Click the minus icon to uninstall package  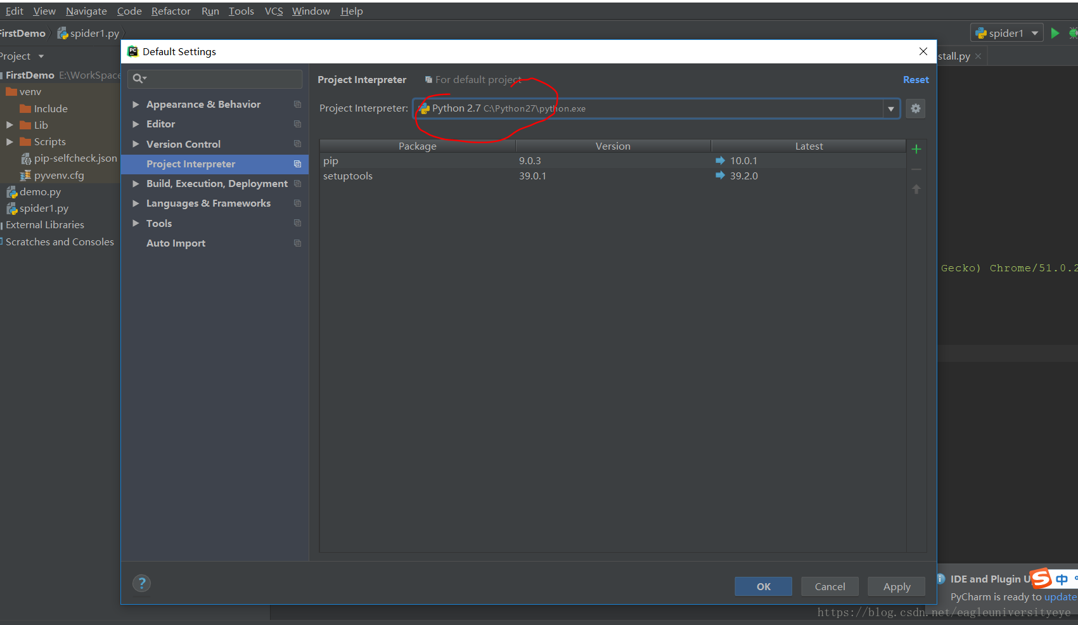(x=916, y=170)
